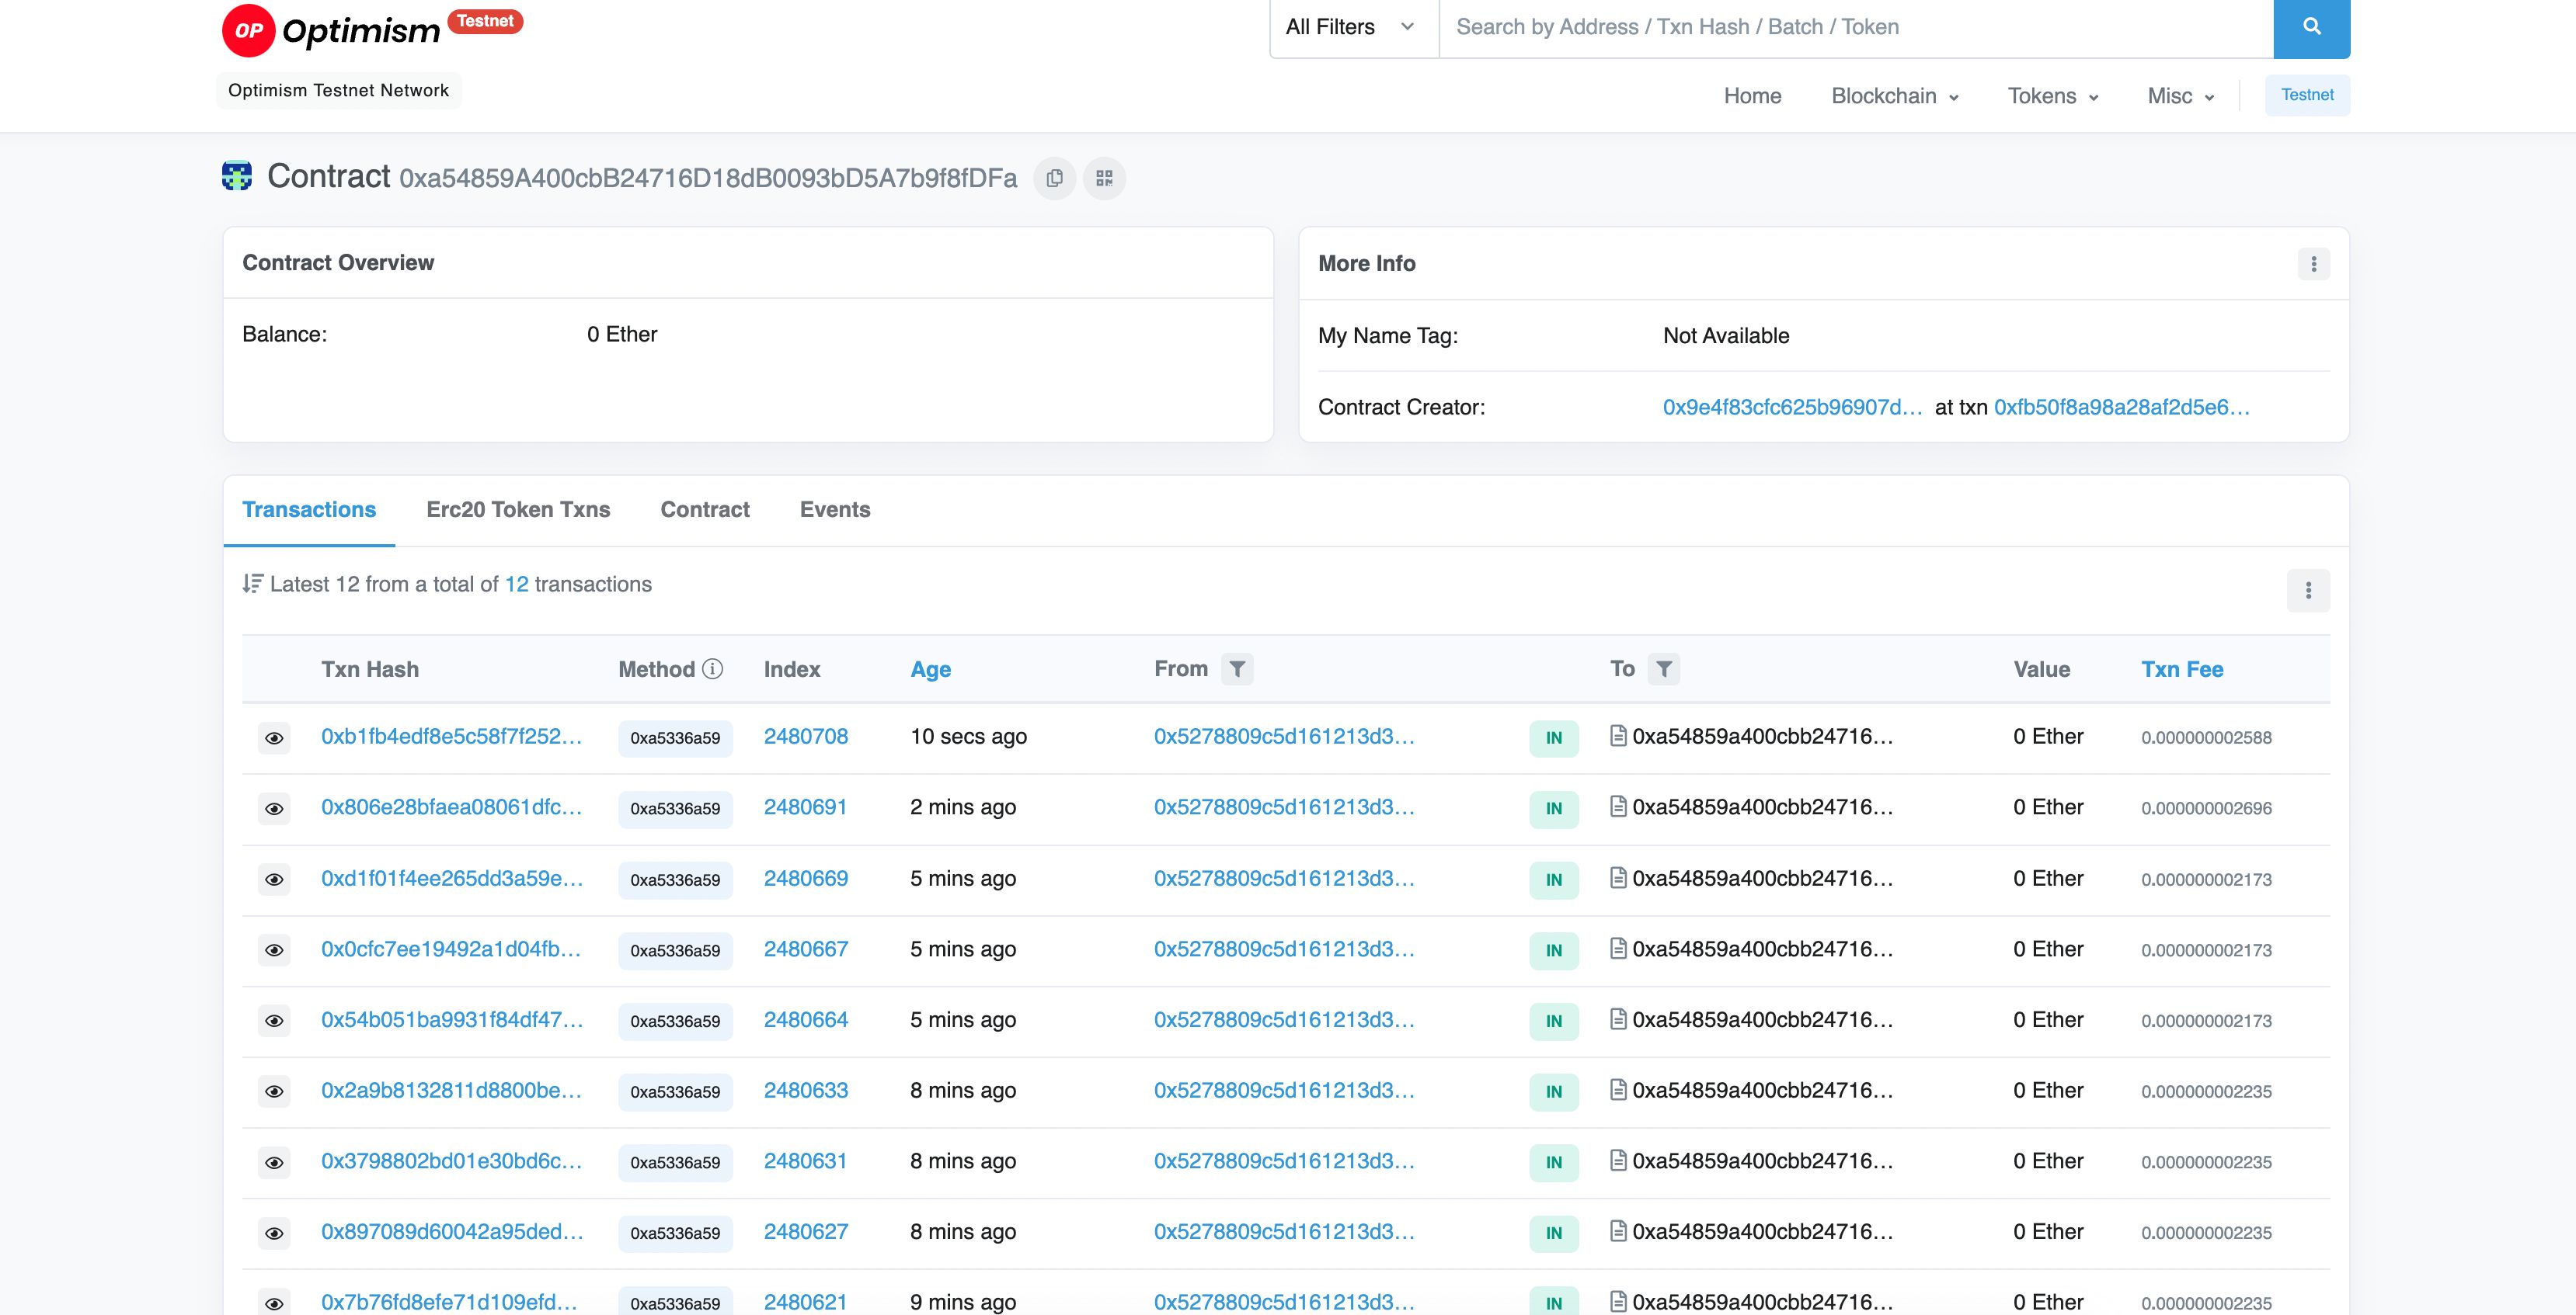Click contract file icon in 2480633 row
Image resolution: width=2576 pixels, height=1315 pixels.
pos(1618,1090)
